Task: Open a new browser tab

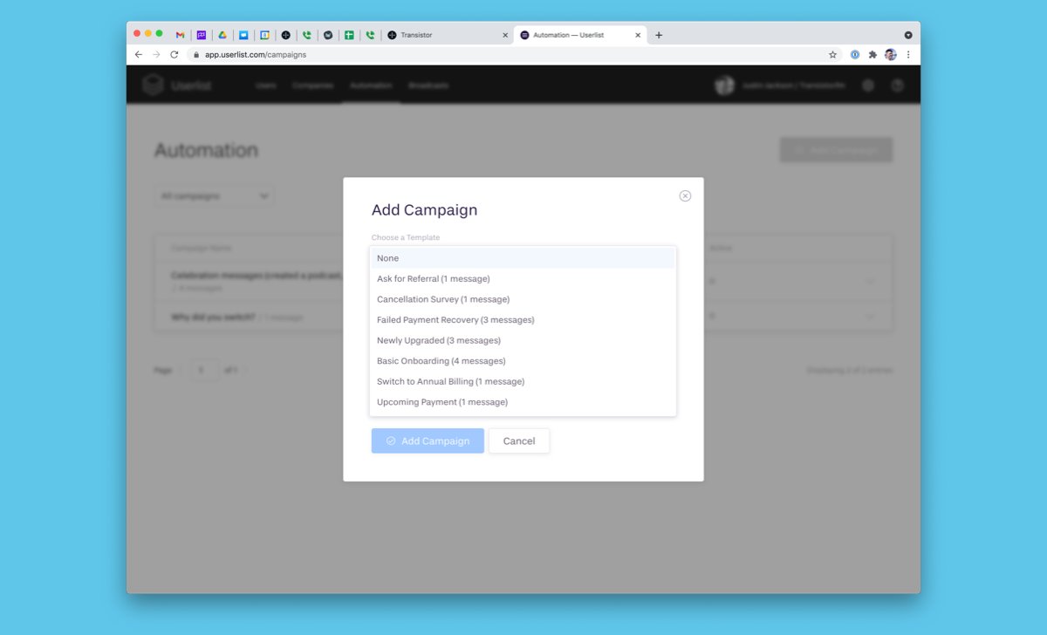Action: click(659, 35)
